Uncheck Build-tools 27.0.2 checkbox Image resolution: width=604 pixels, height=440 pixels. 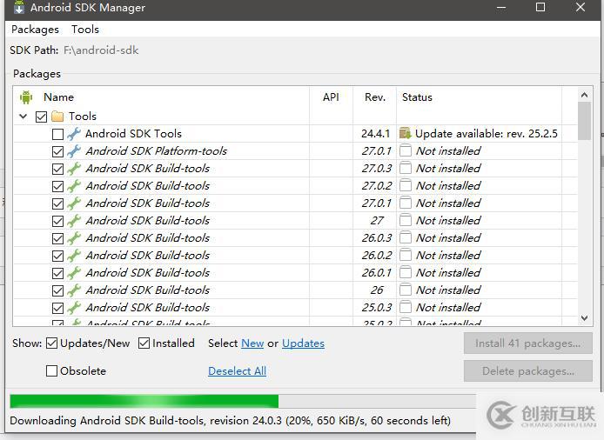pyautogui.click(x=57, y=186)
